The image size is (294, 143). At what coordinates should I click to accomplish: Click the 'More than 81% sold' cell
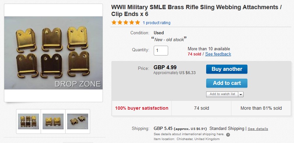261,108
